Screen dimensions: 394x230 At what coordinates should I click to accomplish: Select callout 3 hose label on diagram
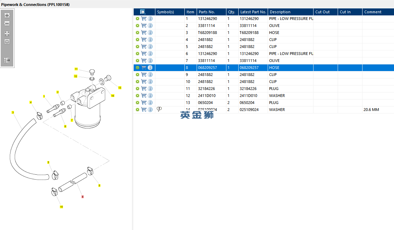[13, 112]
